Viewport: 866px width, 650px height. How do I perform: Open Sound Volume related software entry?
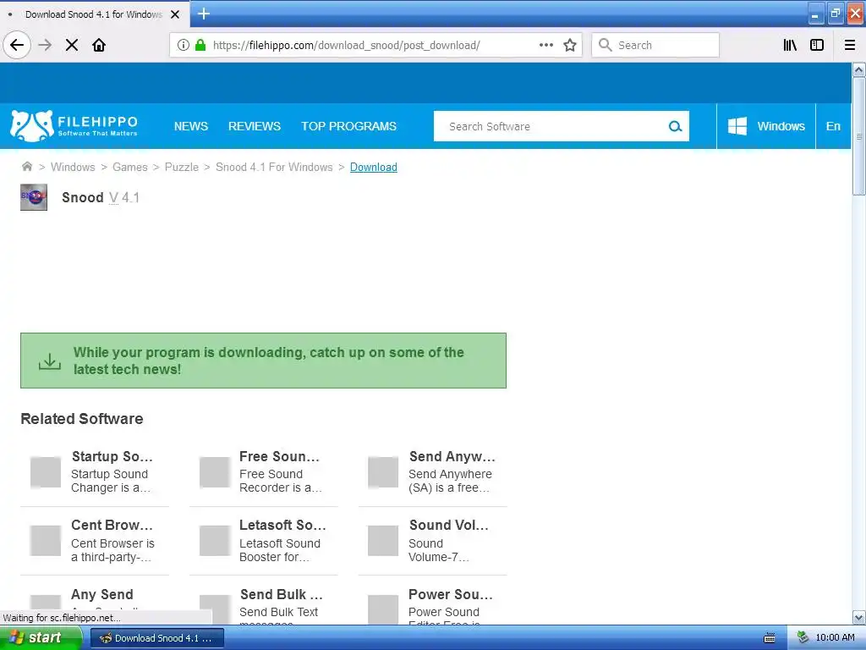pyautogui.click(x=433, y=541)
